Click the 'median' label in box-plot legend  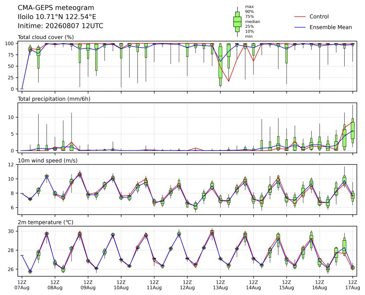coord(253,22)
